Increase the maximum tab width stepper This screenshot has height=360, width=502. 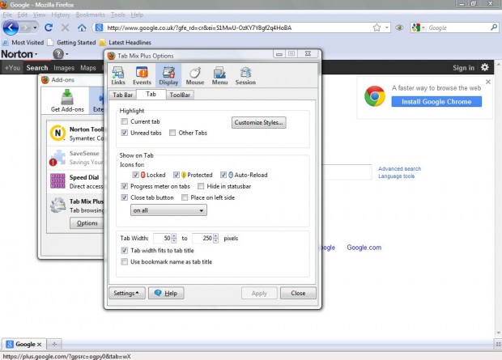(216, 236)
